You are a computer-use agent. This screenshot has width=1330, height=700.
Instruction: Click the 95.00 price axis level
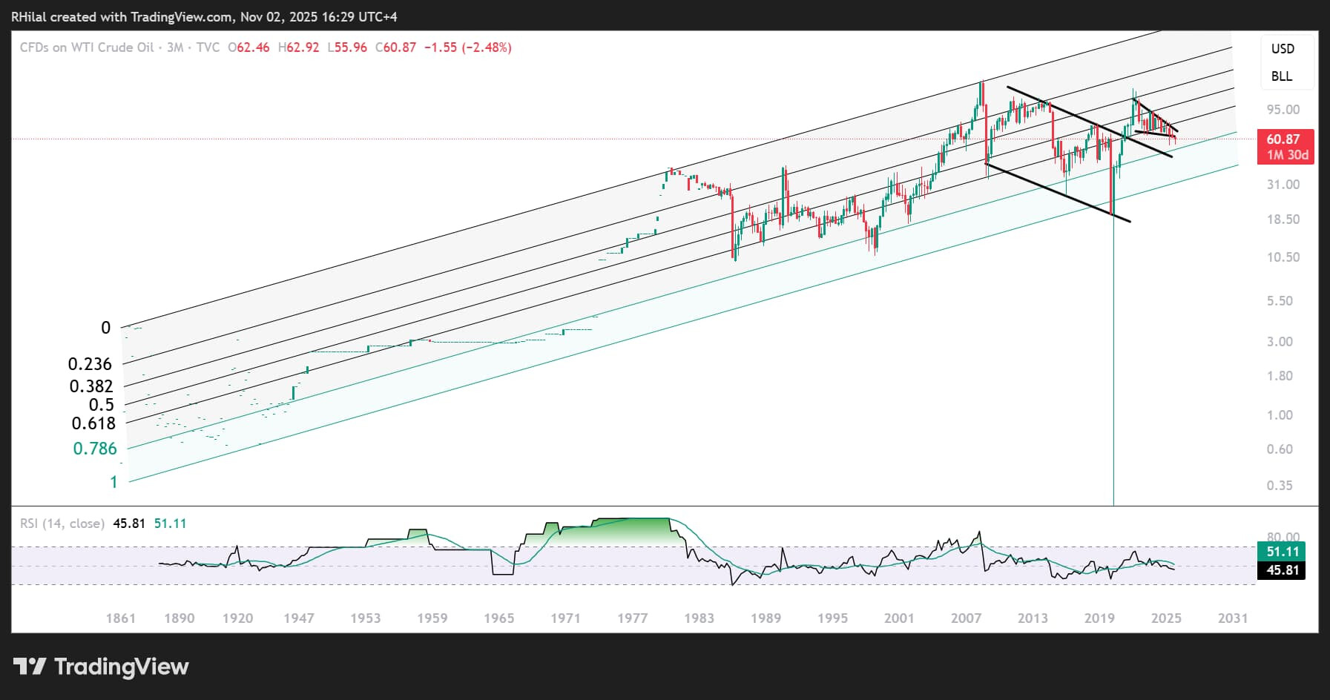pos(1283,110)
